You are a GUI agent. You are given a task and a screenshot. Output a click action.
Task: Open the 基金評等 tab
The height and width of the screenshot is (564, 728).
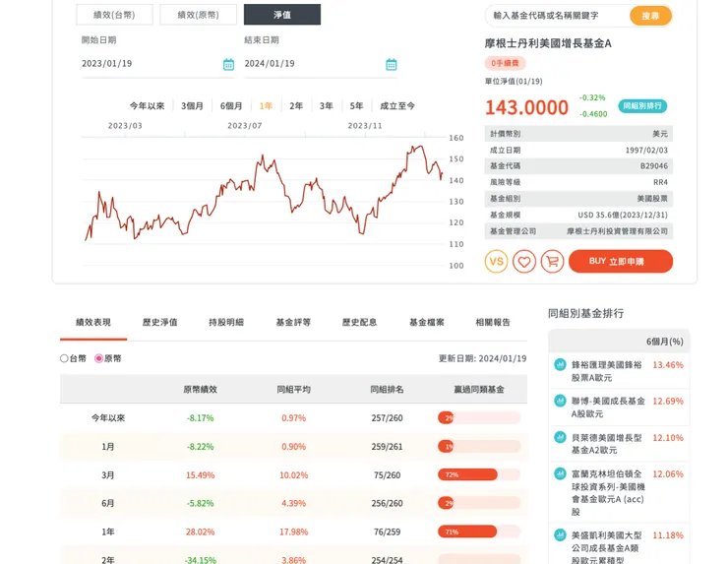pos(293,323)
